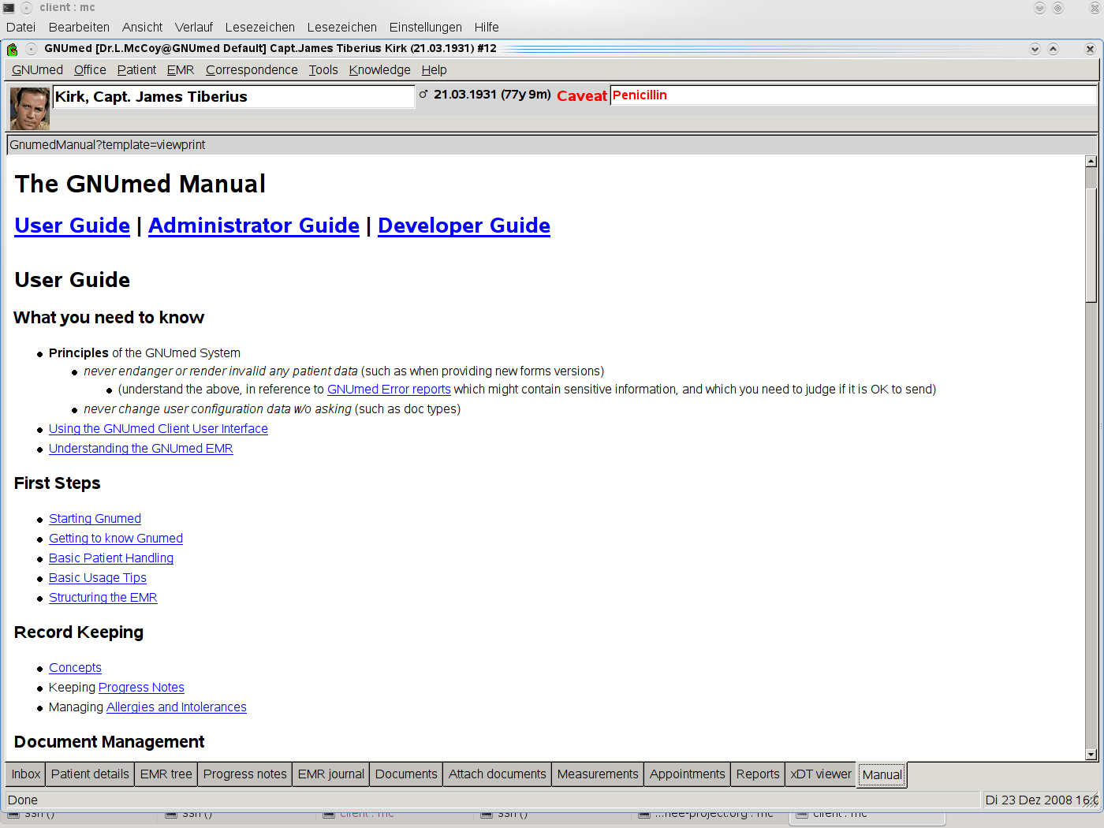Click the vertical scrollbar thumb of the manual
Image resolution: width=1104 pixels, height=828 pixels.
(x=1091, y=245)
